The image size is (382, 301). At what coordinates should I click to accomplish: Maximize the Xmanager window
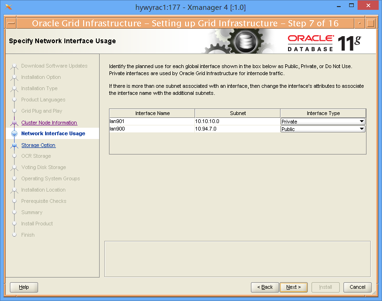[x=351, y=5]
